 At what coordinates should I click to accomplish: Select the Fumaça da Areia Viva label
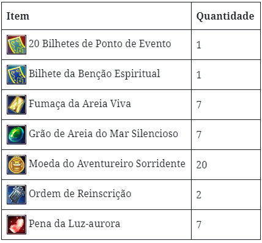pos(80,104)
